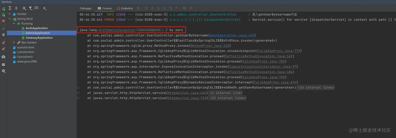Screen dimensions: 396x138
Task: Click the Create breakpoint hint
Action: 148,30
